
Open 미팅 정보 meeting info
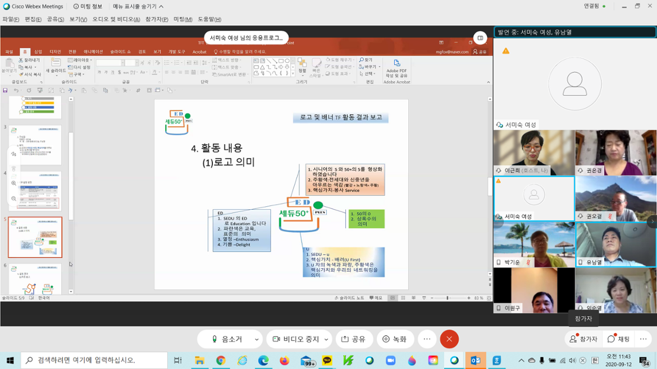tap(88, 6)
